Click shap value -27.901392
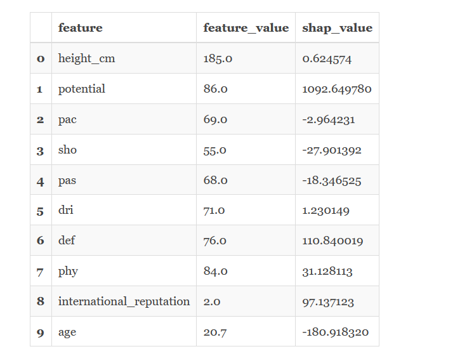This screenshot has height=356, width=467. (x=332, y=150)
